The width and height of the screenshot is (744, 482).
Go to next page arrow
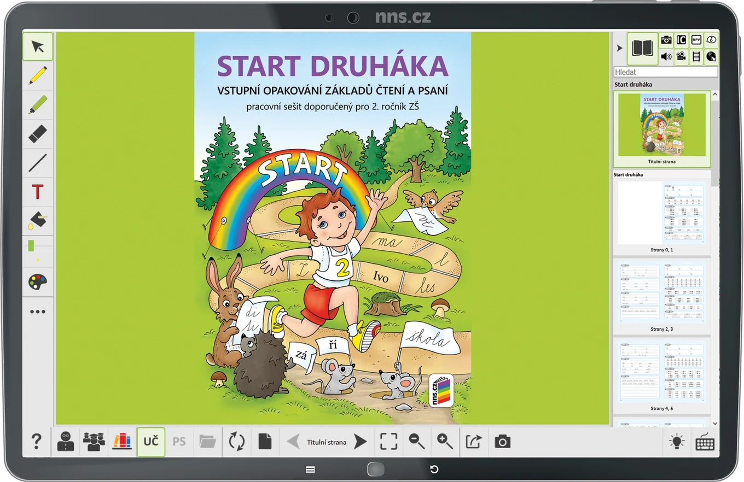(360, 442)
